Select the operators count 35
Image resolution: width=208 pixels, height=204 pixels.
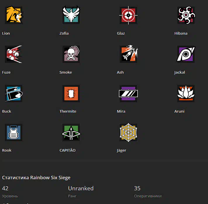pos(137,188)
